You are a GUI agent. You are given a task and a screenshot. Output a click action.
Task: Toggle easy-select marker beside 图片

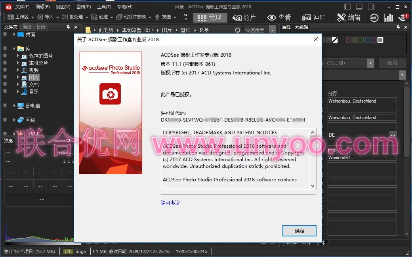(5, 77)
